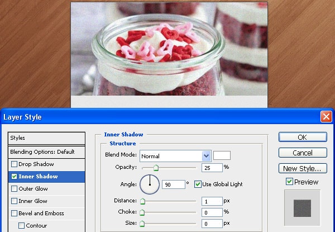Close the Layer Style dialog
The height and width of the screenshot is (232, 335).
coord(326,117)
